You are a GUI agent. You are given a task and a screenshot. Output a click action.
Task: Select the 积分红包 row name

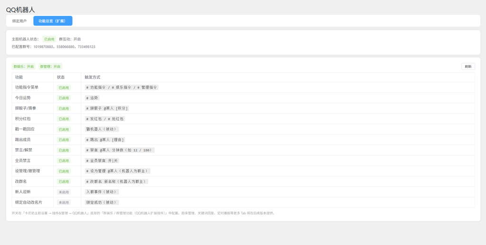pyautogui.click(x=23, y=119)
